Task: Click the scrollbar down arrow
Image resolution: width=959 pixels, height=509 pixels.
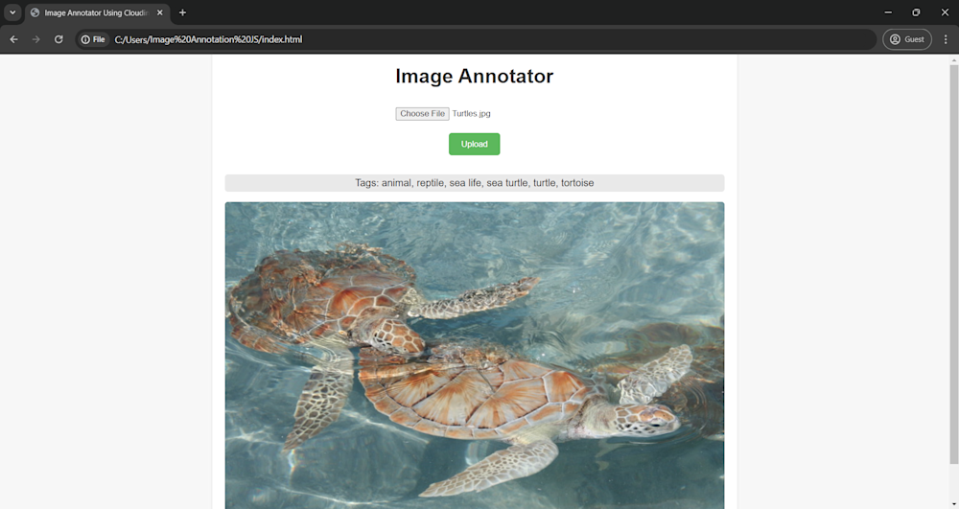Action: (953, 505)
